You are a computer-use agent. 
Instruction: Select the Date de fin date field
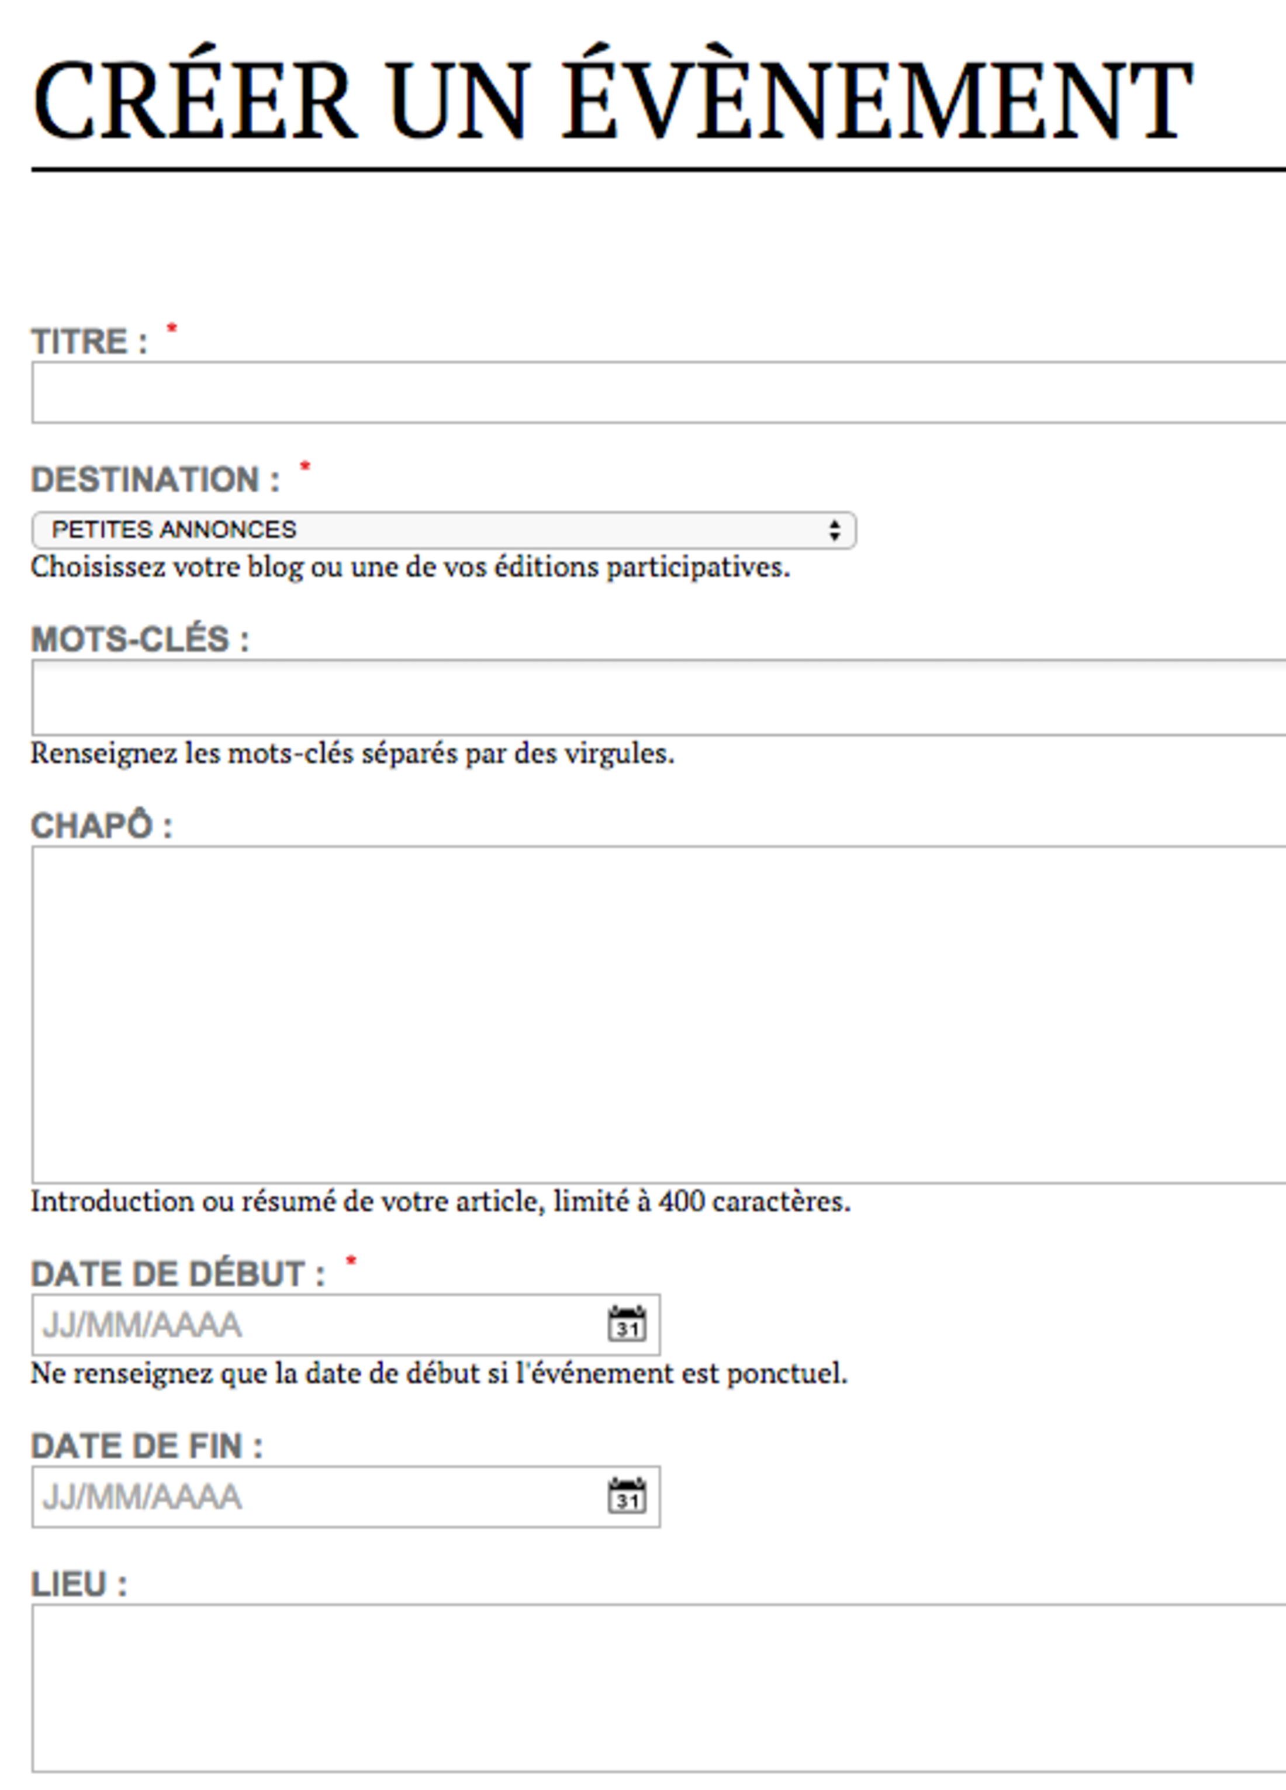tap(316, 1497)
